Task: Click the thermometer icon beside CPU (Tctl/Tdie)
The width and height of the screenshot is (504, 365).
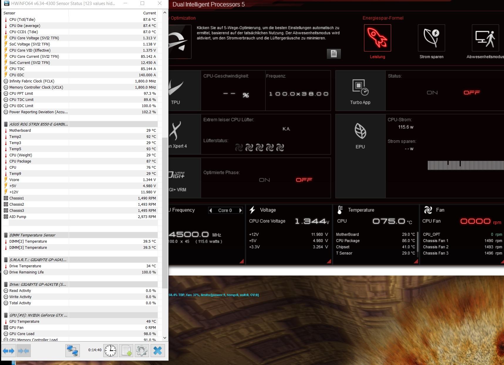Action: tap(6, 20)
